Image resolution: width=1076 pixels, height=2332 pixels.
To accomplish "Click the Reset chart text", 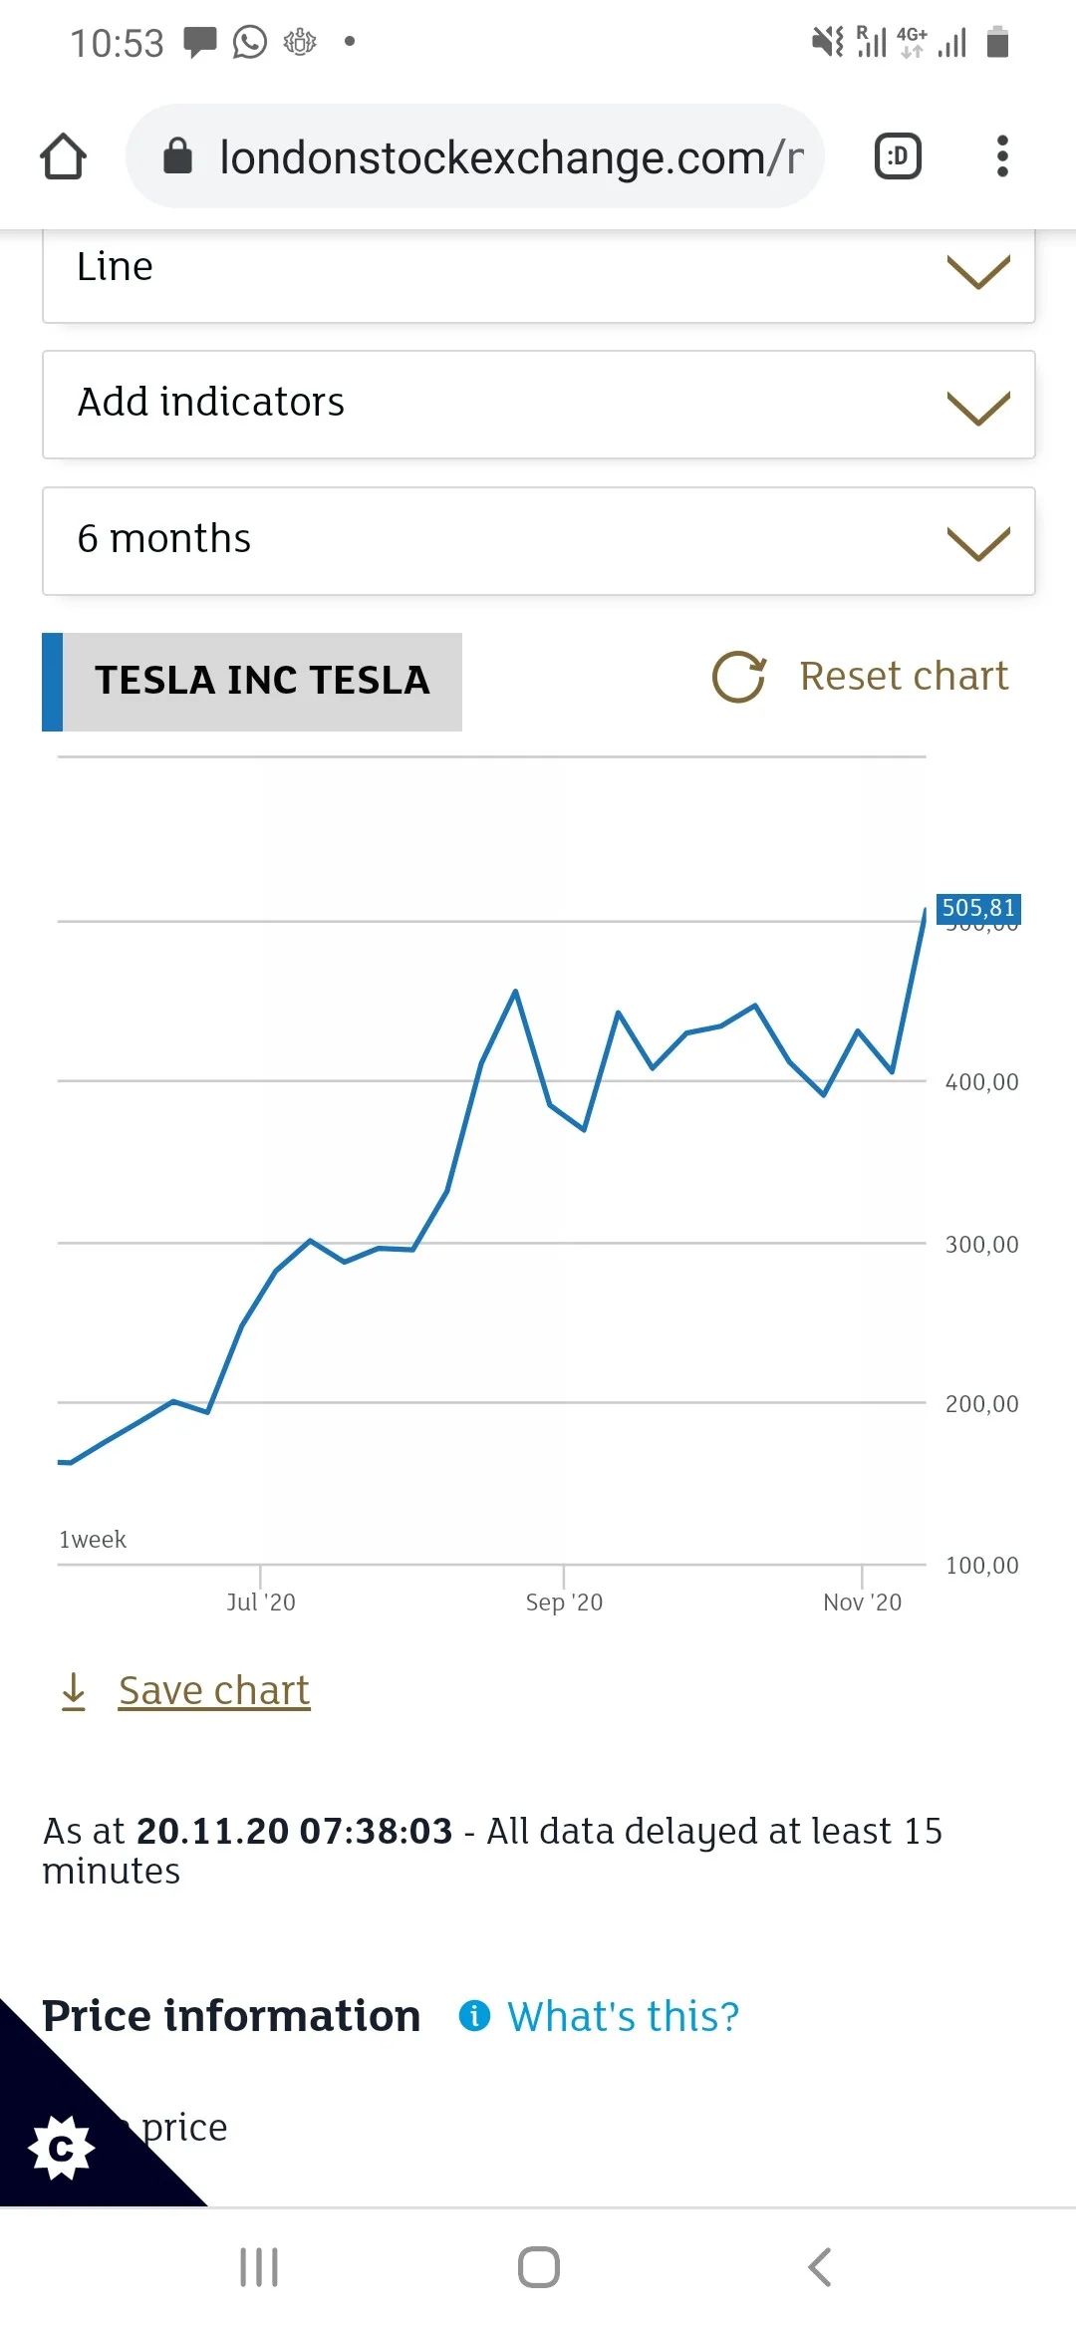I will click(x=905, y=677).
